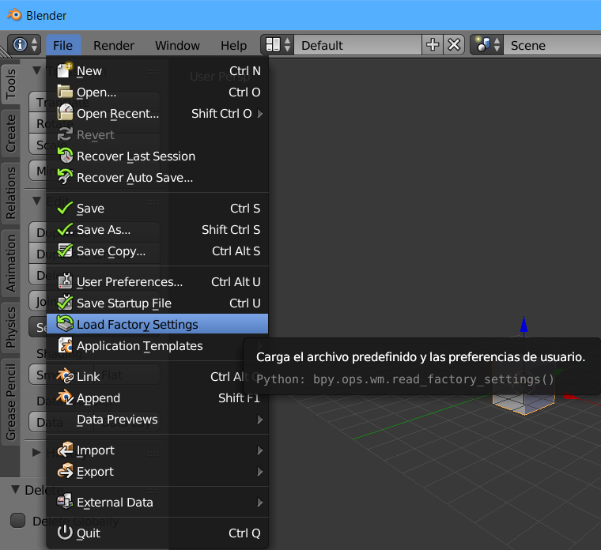Click the Quit power icon
Viewport: 601px width, 550px height.
click(65, 533)
